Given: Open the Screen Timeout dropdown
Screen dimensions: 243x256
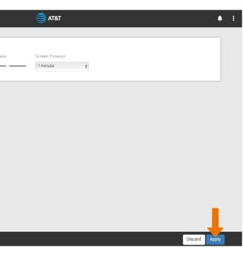Looking at the screenshot, I should tap(62, 66).
